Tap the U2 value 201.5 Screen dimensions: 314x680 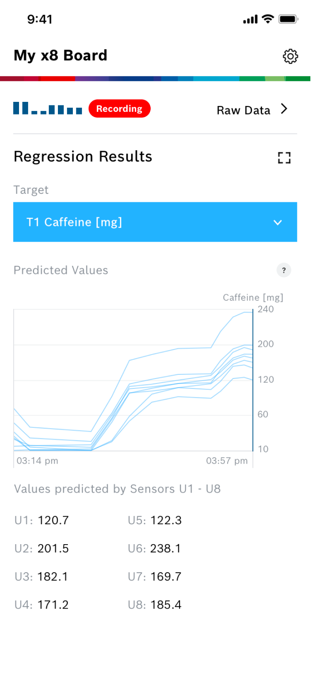pyautogui.click(x=53, y=549)
